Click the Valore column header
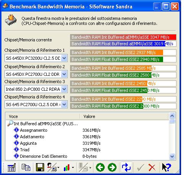 coord(124,116)
